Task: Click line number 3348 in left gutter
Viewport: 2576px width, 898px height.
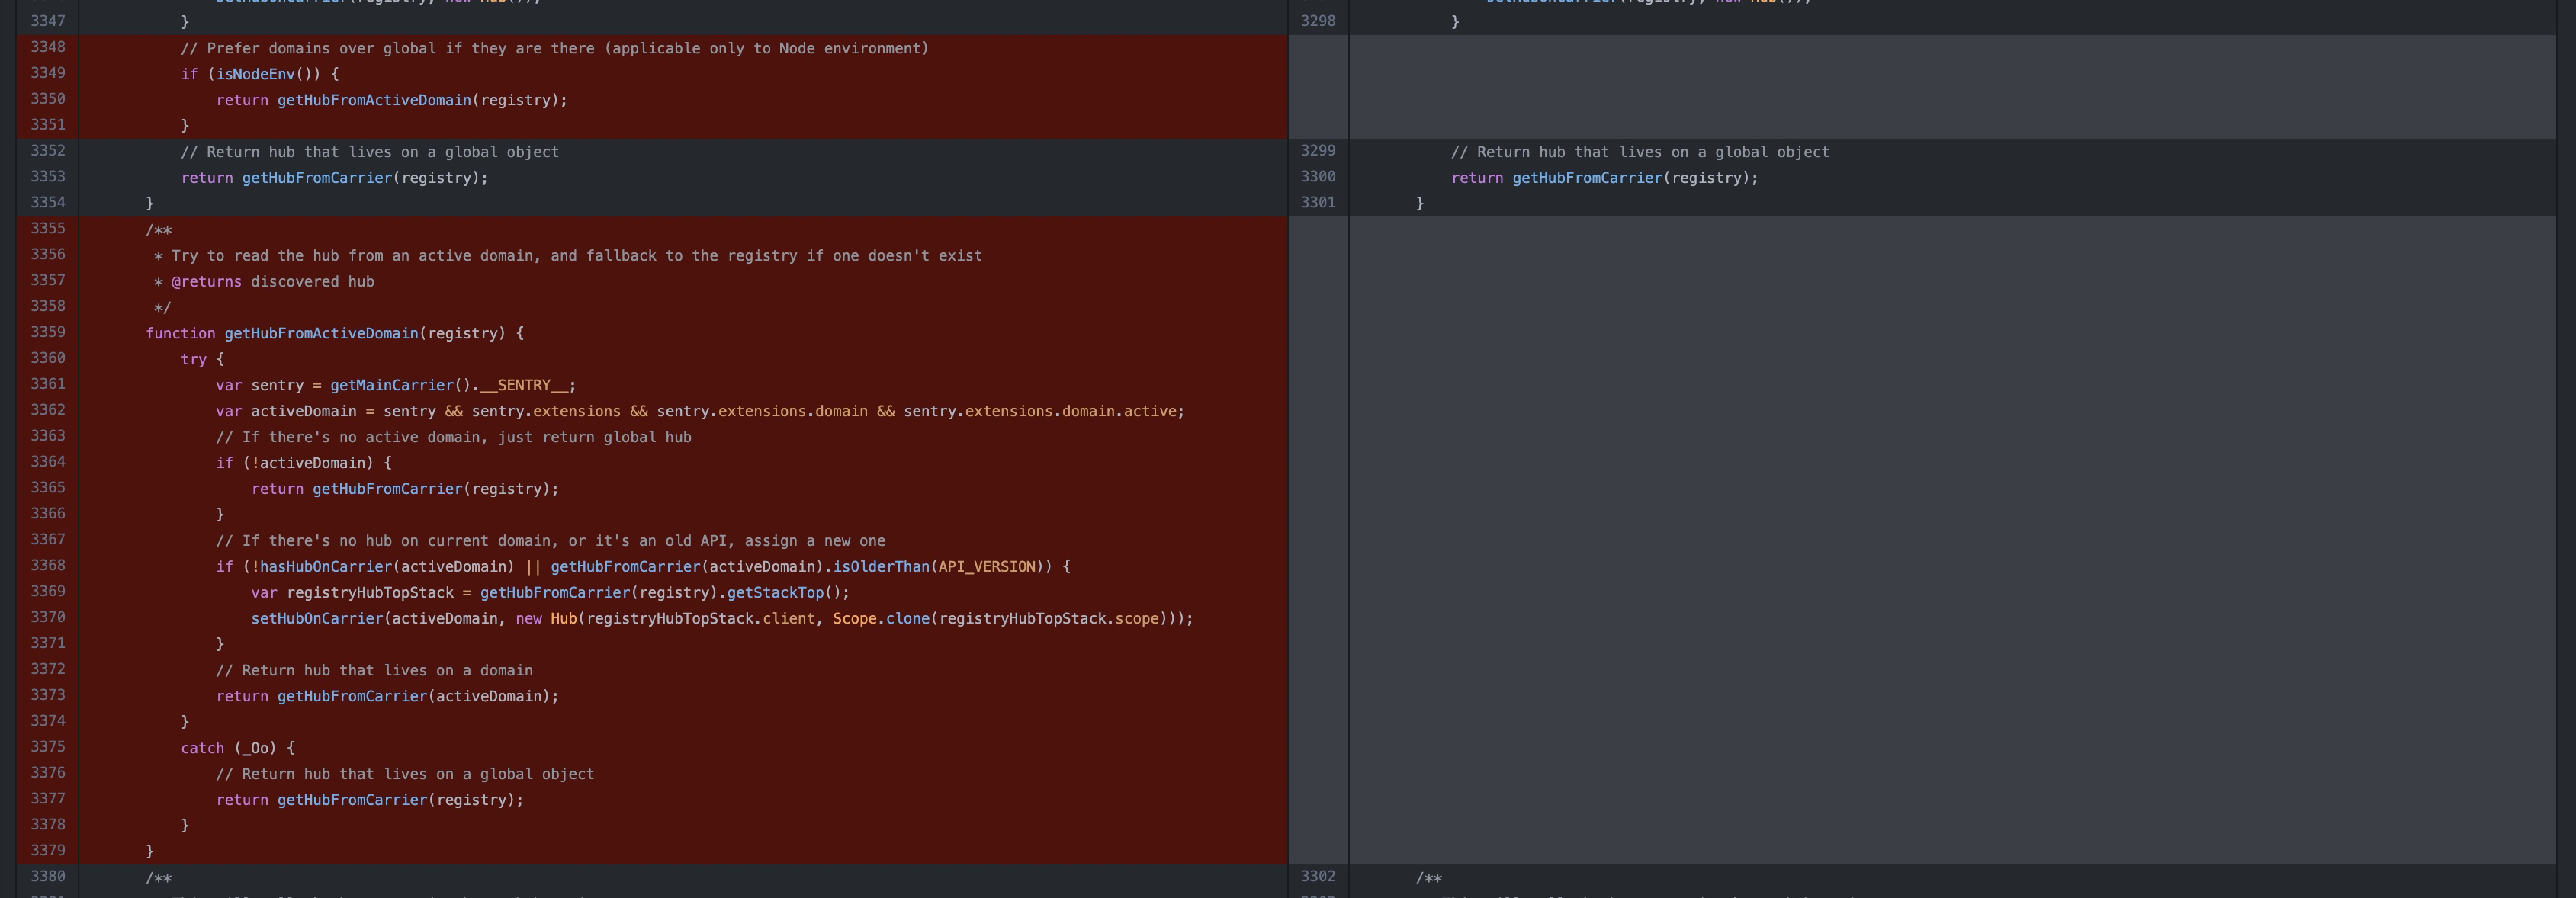Action: click(x=48, y=47)
